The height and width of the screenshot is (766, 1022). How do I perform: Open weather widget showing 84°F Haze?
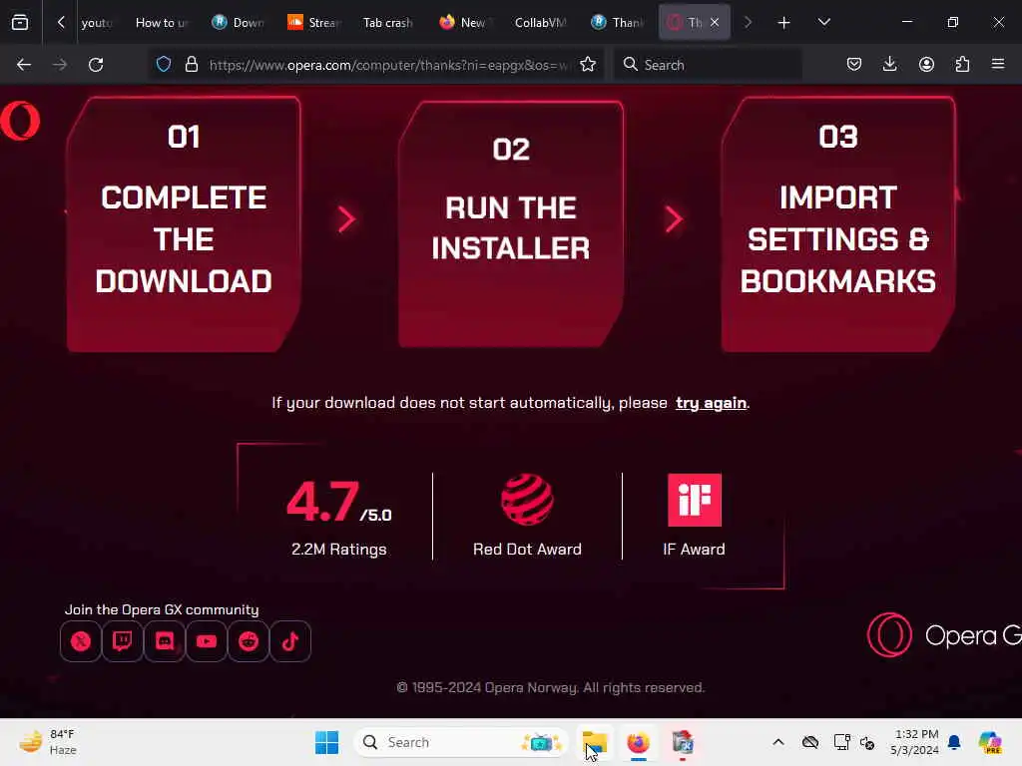tap(48, 742)
